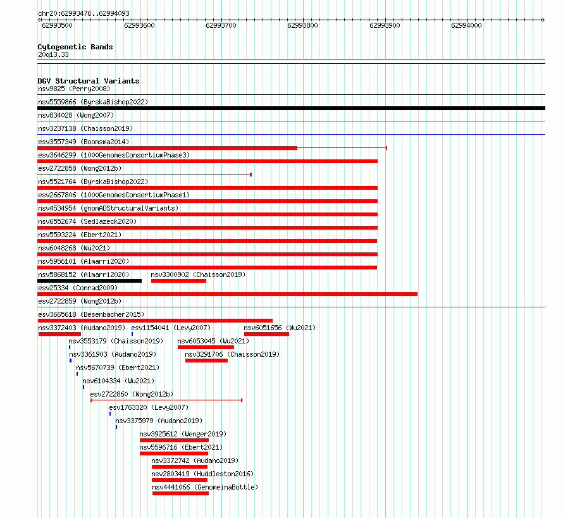Click the DGV Structural Variants track title

(x=89, y=81)
